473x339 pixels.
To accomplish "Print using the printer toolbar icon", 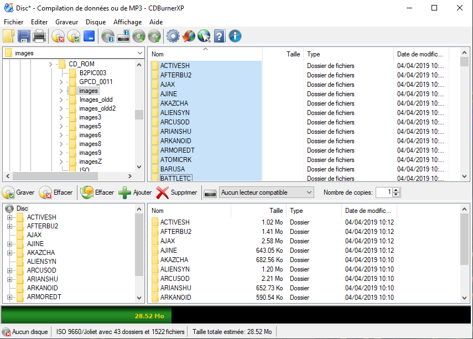I will 39,36.
